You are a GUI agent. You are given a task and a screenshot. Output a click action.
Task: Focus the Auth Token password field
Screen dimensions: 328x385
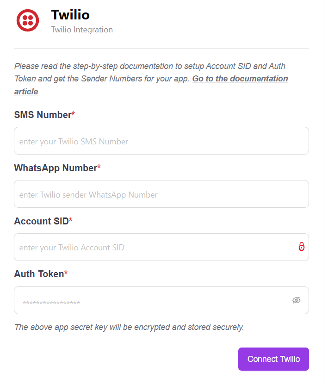[x=153, y=301]
